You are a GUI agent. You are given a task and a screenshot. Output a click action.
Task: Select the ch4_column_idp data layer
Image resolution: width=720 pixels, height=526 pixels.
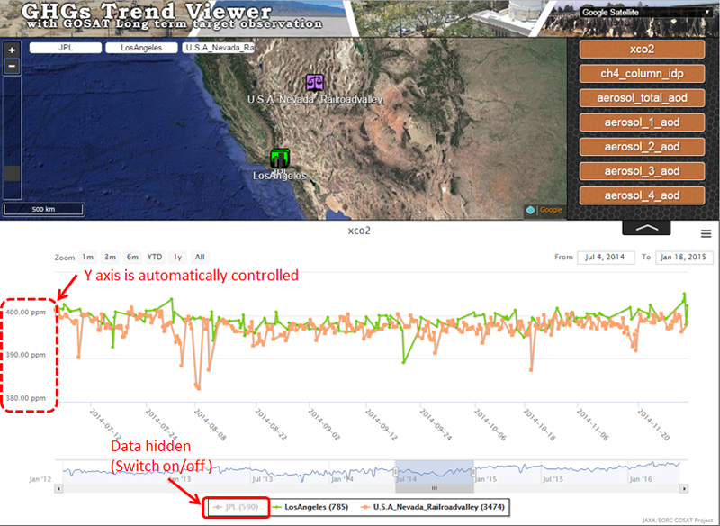(642, 74)
